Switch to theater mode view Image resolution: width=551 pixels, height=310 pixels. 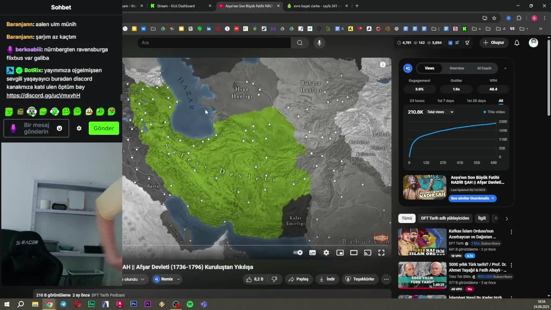pos(354,253)
